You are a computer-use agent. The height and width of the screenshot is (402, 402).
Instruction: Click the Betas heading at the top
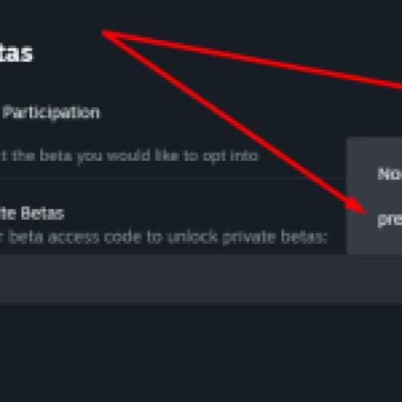click(x=18, y=53)
